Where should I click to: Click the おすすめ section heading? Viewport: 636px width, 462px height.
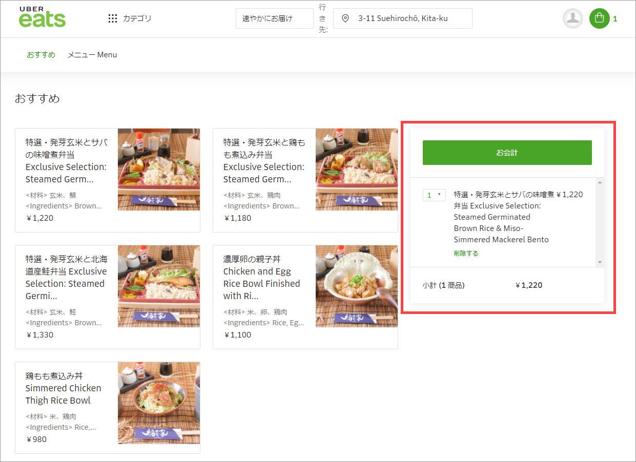click(37, 98)
